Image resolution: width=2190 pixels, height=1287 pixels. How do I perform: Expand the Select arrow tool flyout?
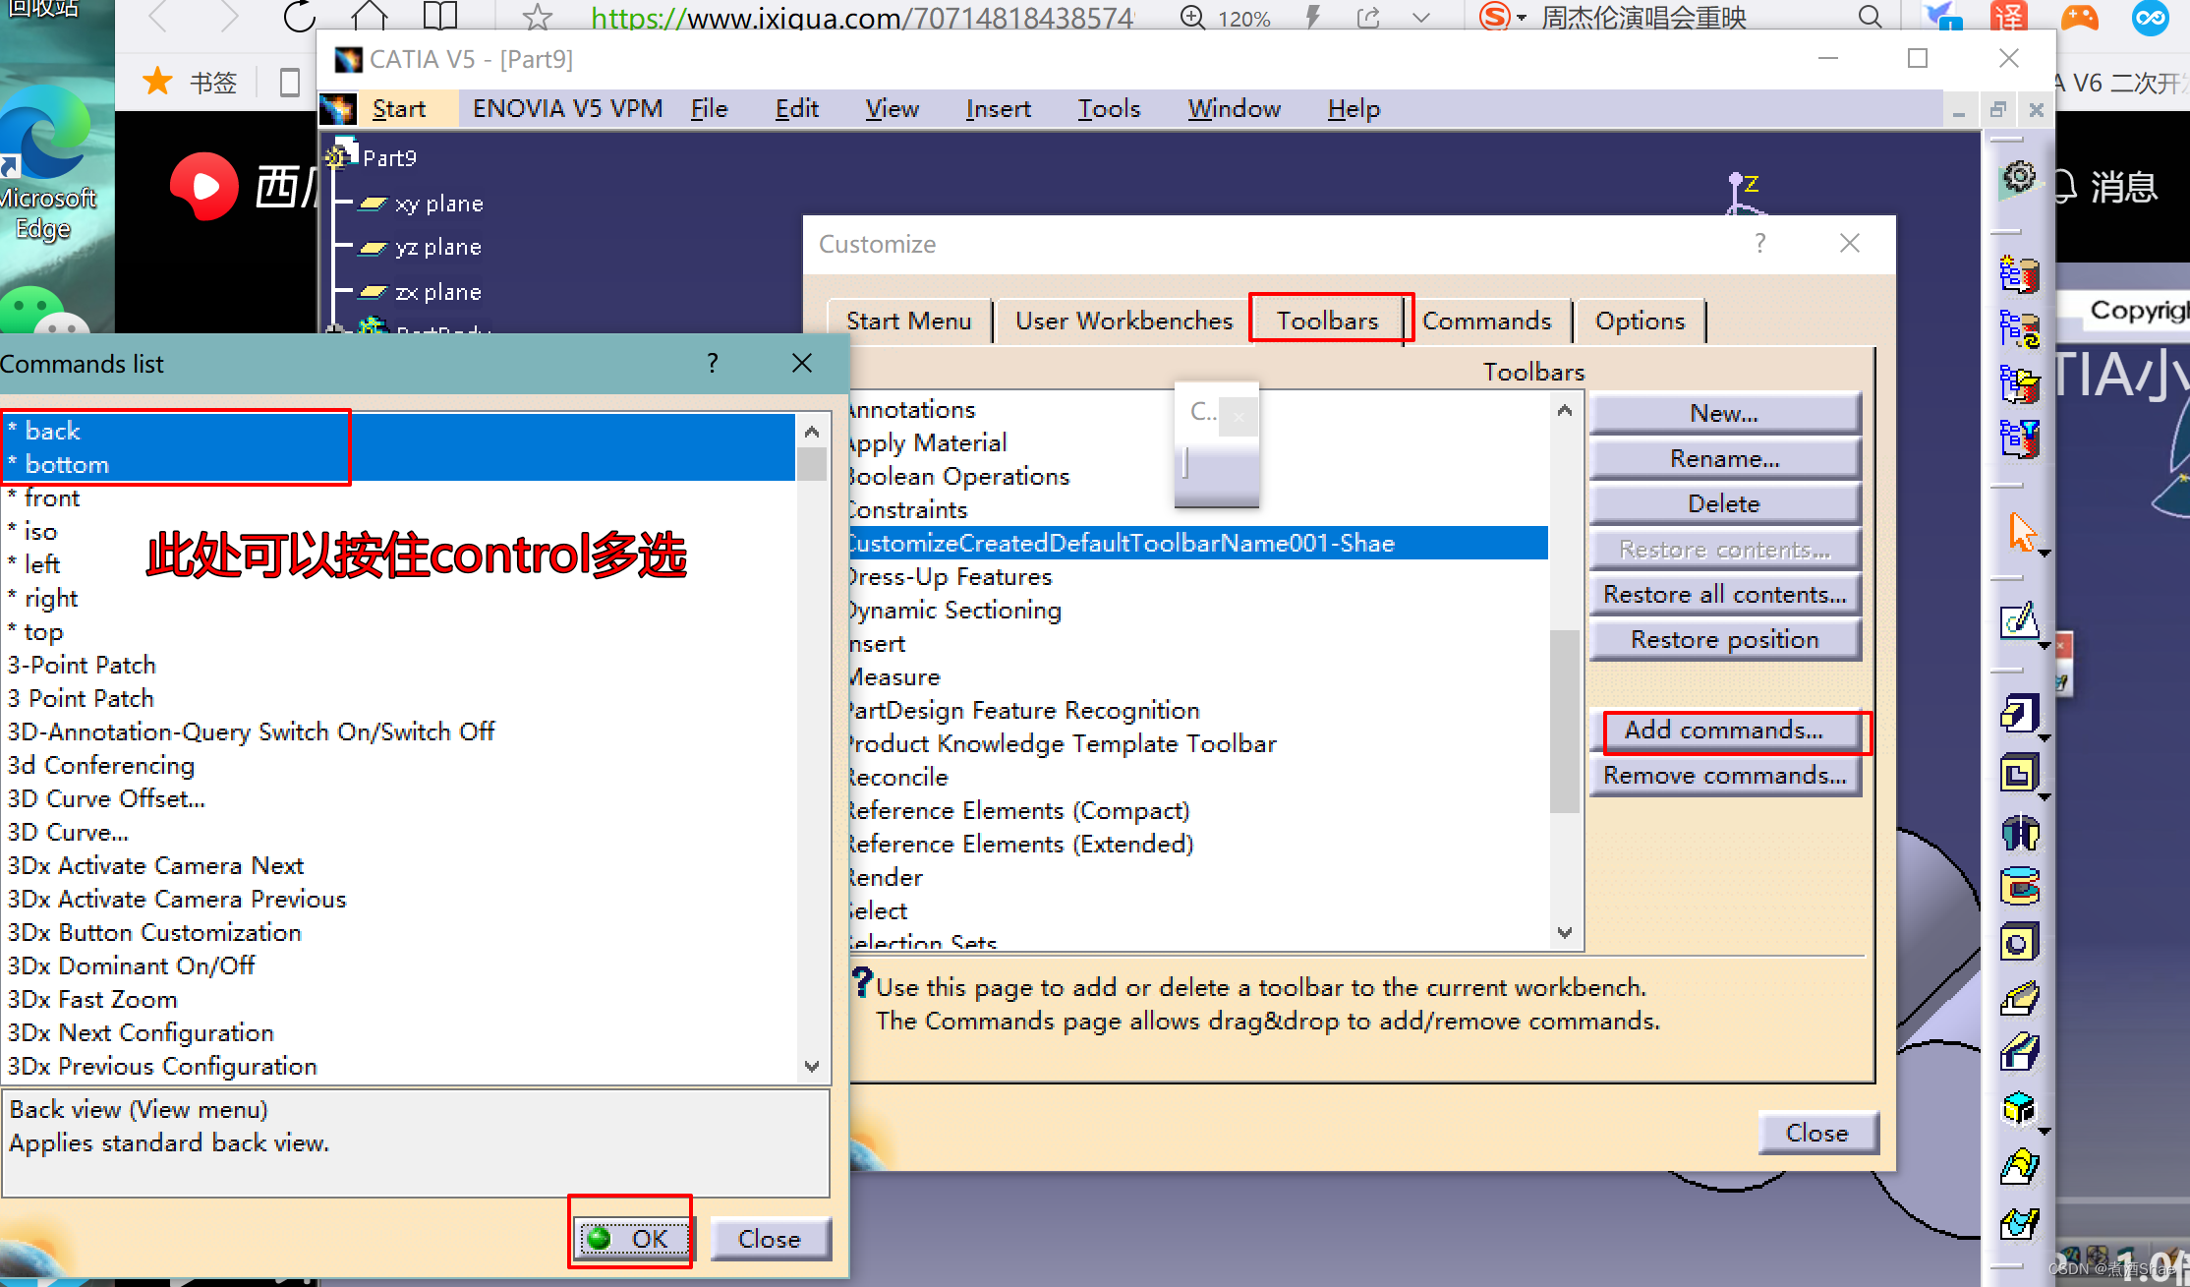[2046, 555]
